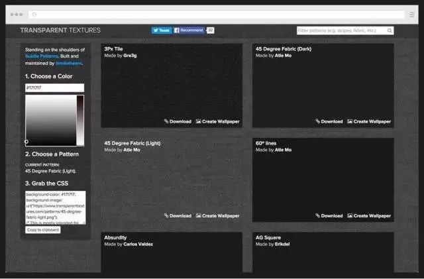The height and width of the screenshot is (279, 424).
Task: Click Atle Mo under 45 Degree Fabric (Dark)
Action: tap(283, 56)
